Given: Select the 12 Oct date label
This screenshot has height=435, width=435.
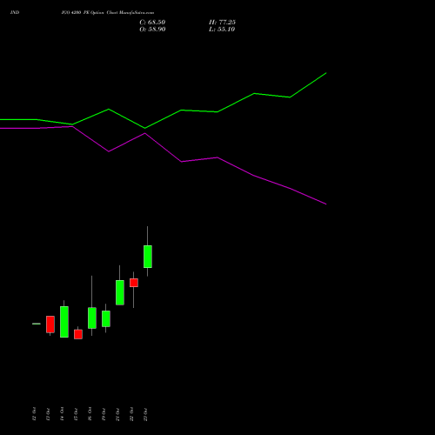Looking at the screenshot, I should pos(34,414).
